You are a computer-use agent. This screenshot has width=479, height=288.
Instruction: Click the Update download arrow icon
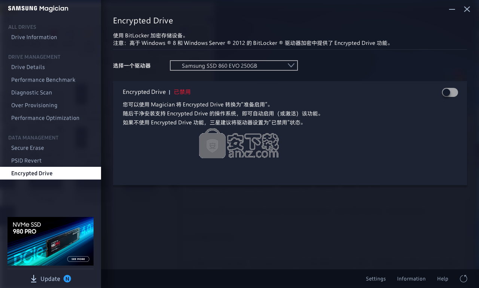[x=34, y=279]
